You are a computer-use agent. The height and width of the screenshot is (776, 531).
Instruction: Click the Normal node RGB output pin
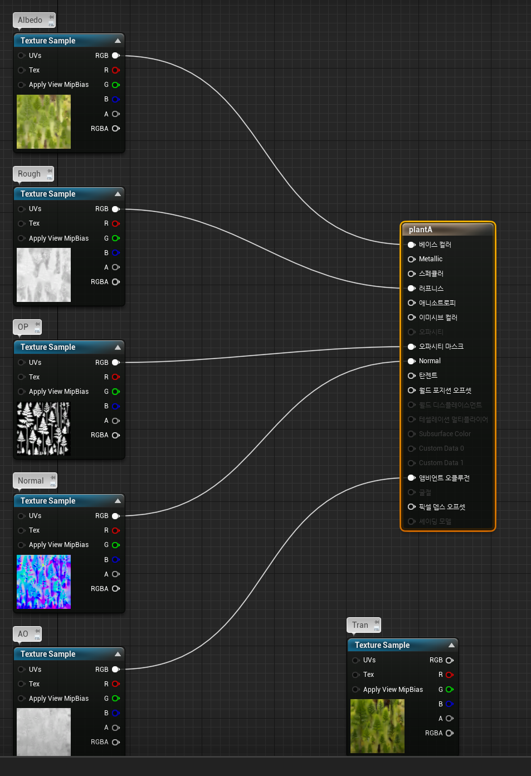[x=116, y=516]
